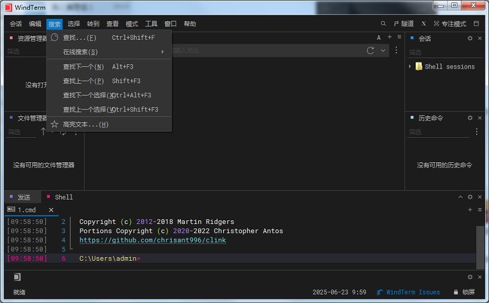Image resolution: width=489 pixels, height=303 pixels.
Task: Open the three-dot menu beside address bar
Action: [x=396, y=51]
